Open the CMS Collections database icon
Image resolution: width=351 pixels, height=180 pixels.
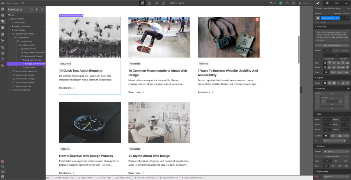coord(3,34)
